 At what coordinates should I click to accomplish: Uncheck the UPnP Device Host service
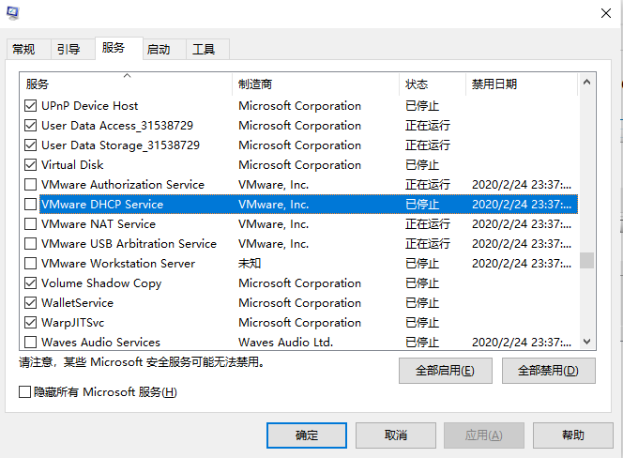(x=31, y=106)
